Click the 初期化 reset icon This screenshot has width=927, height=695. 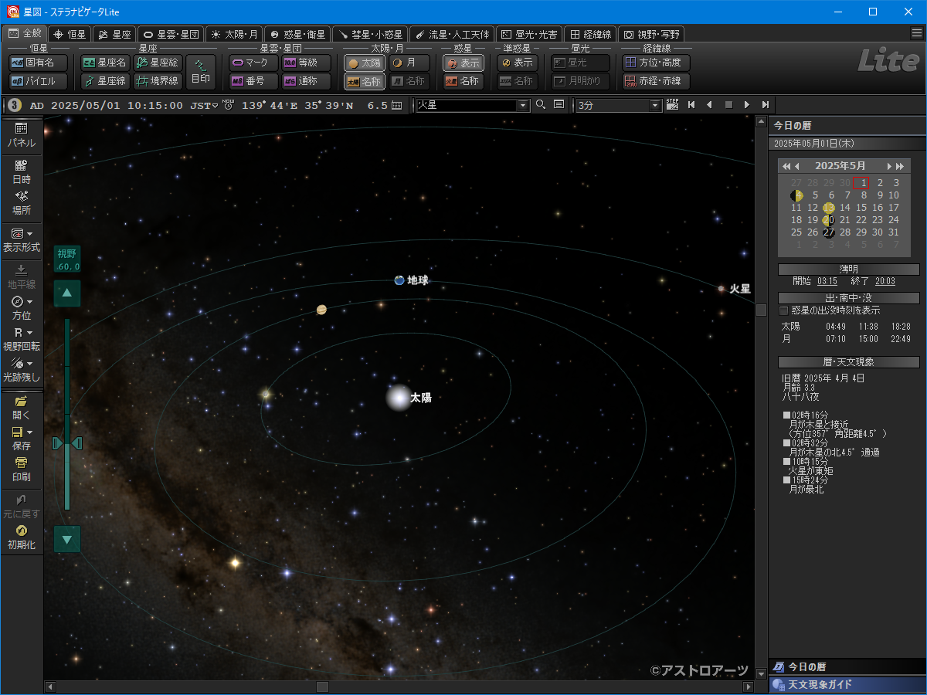21,537
